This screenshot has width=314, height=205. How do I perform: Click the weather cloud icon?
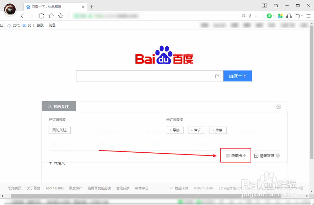pos(9,26)
